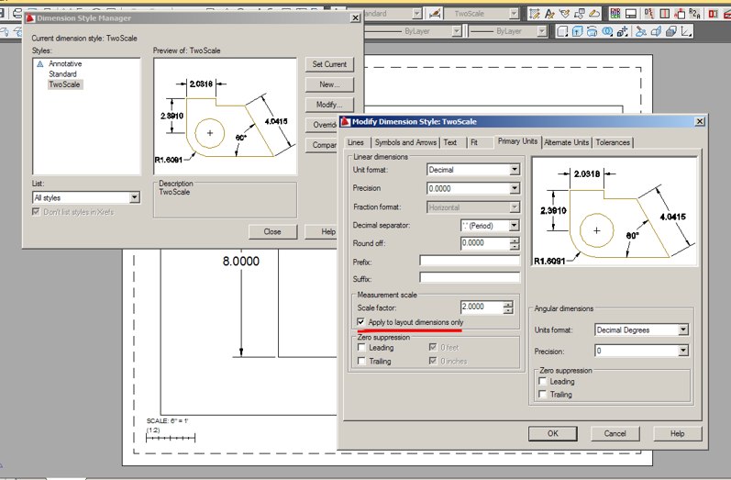Viewport: 731px width, 480px height.
Task: Click the UCS axis corner icon
Action: pos(686,32)
